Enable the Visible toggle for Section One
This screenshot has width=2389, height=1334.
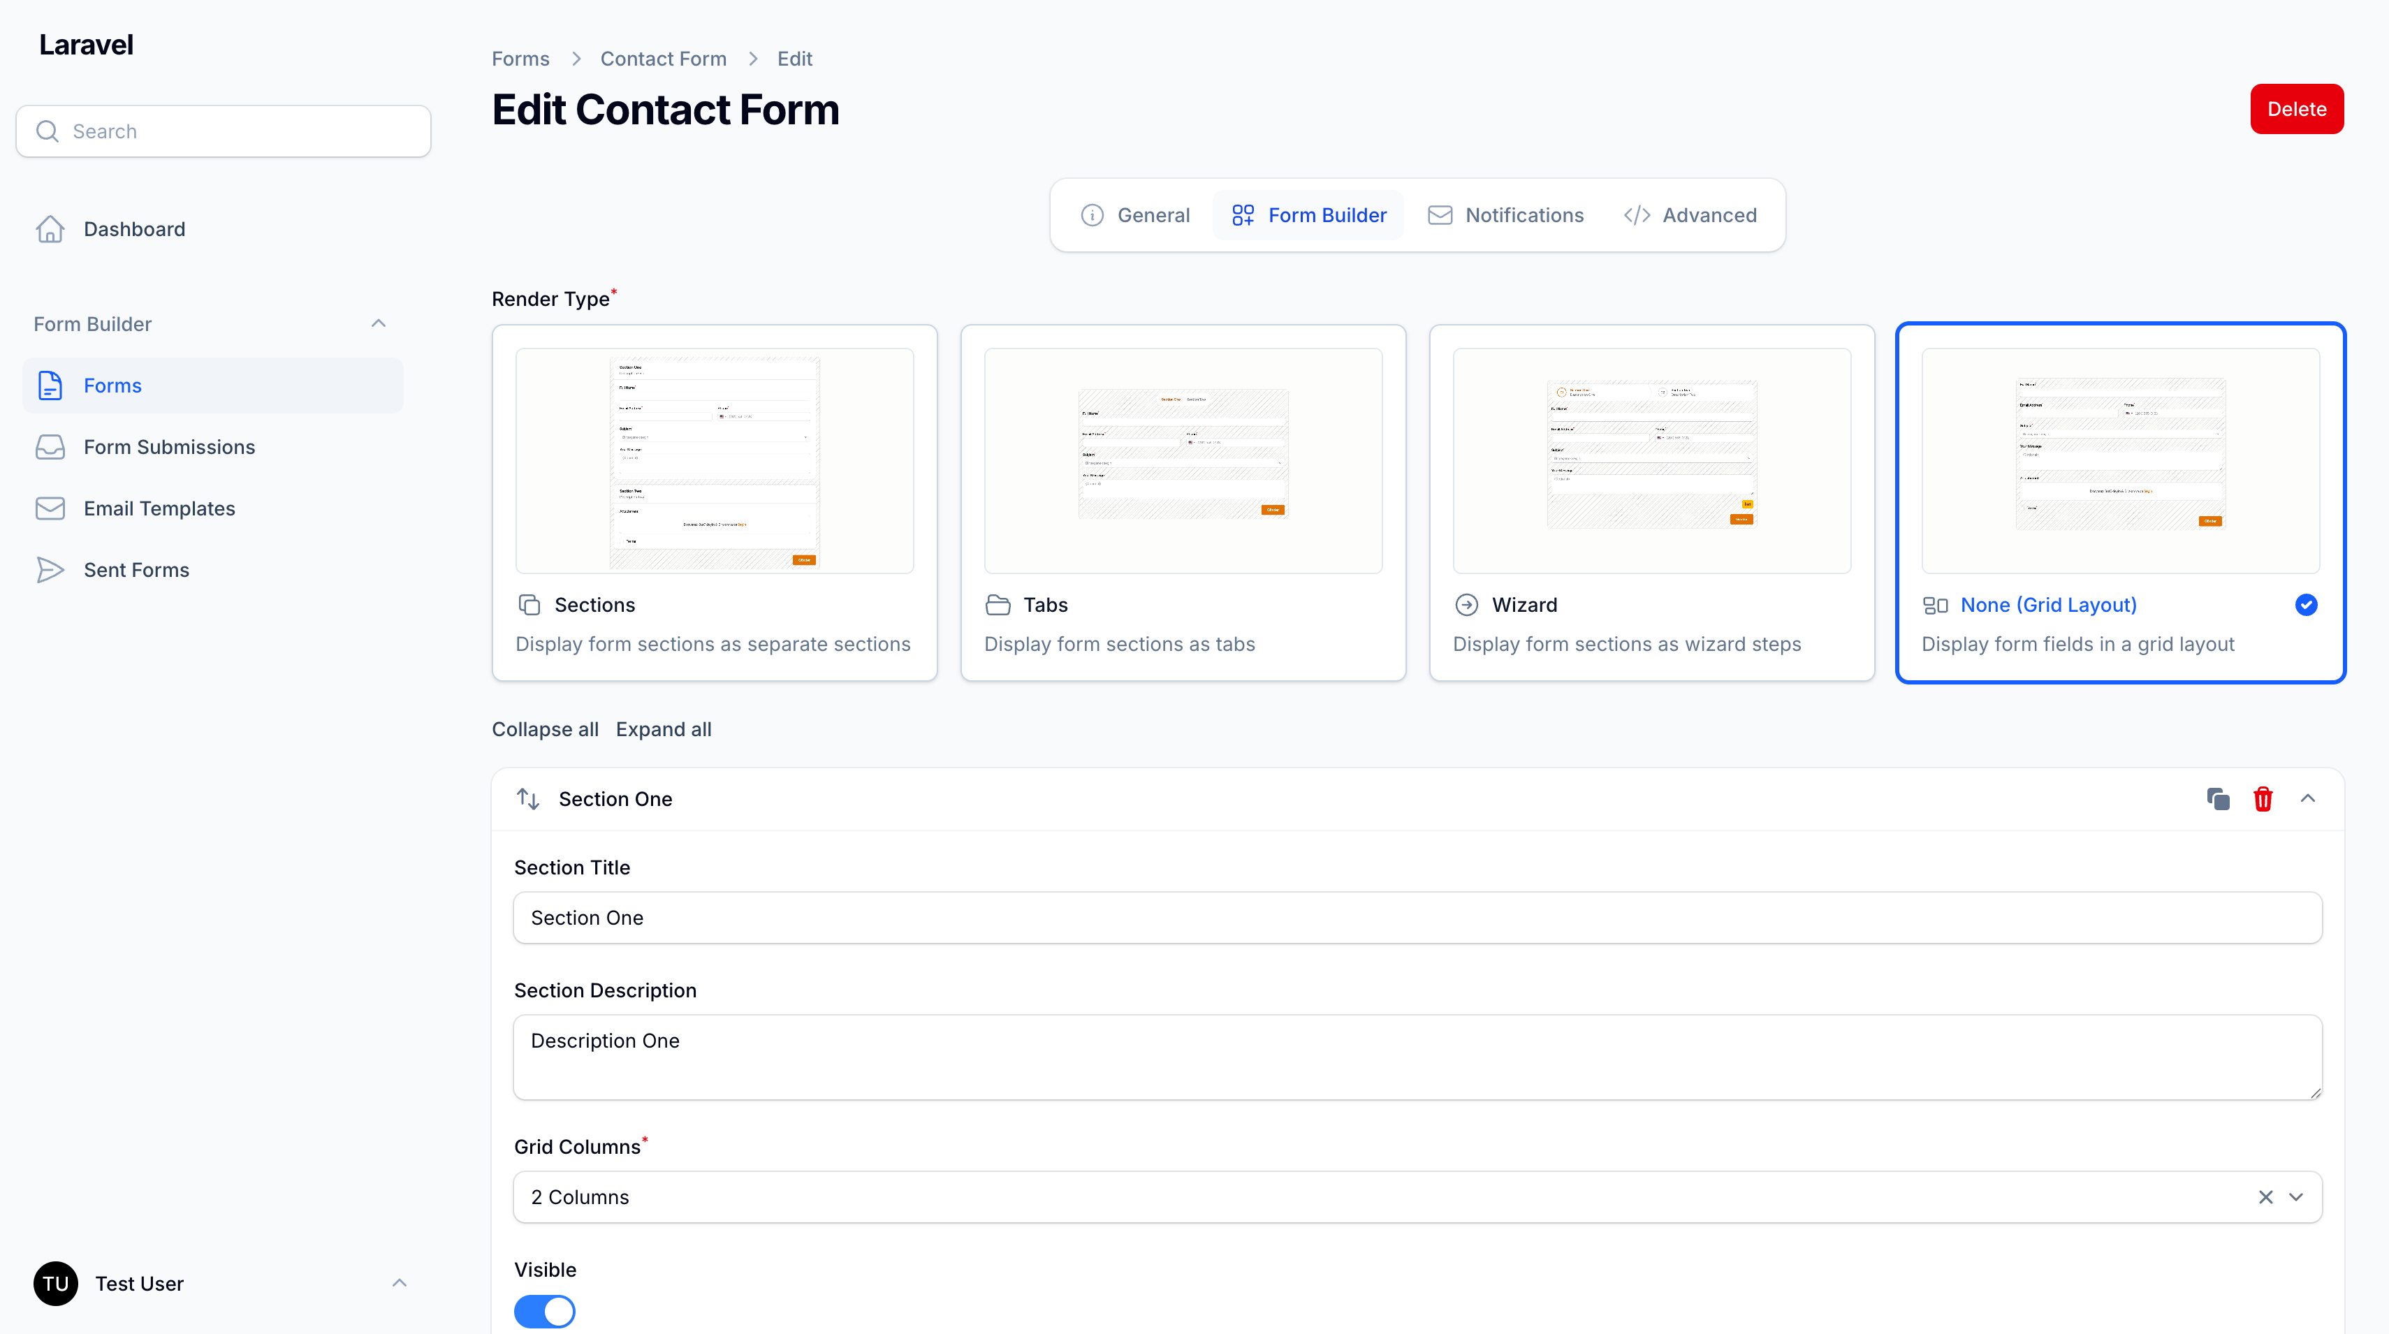[544, 1311]
